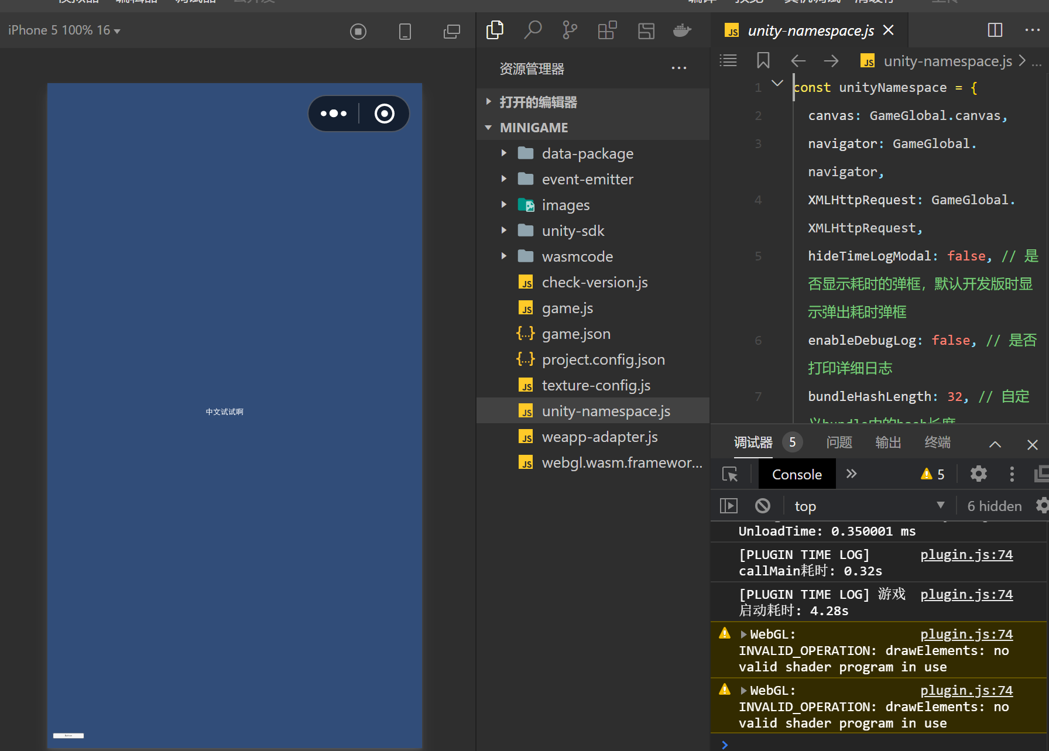1049x751 pixels.
Task: Open explorer panel more options ellipsis
Action: click(x=679, y=68)
